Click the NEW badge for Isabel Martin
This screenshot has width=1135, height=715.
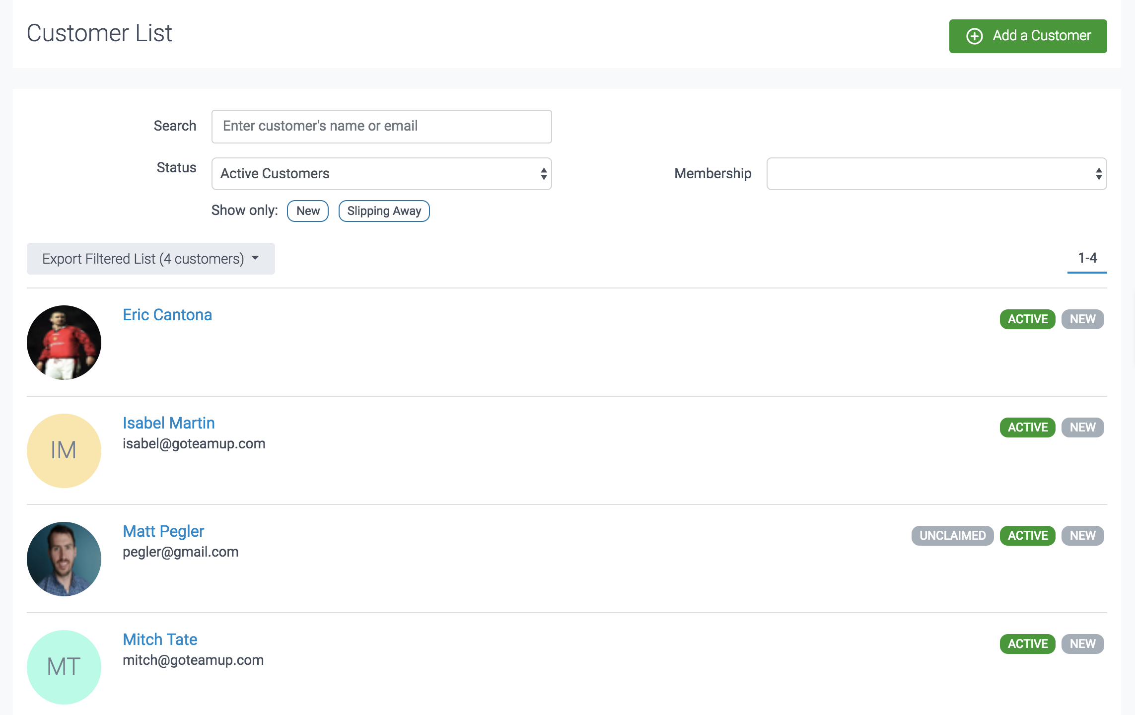1082,428
